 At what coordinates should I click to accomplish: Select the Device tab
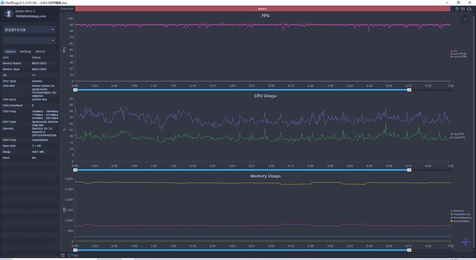pos(10,52)
